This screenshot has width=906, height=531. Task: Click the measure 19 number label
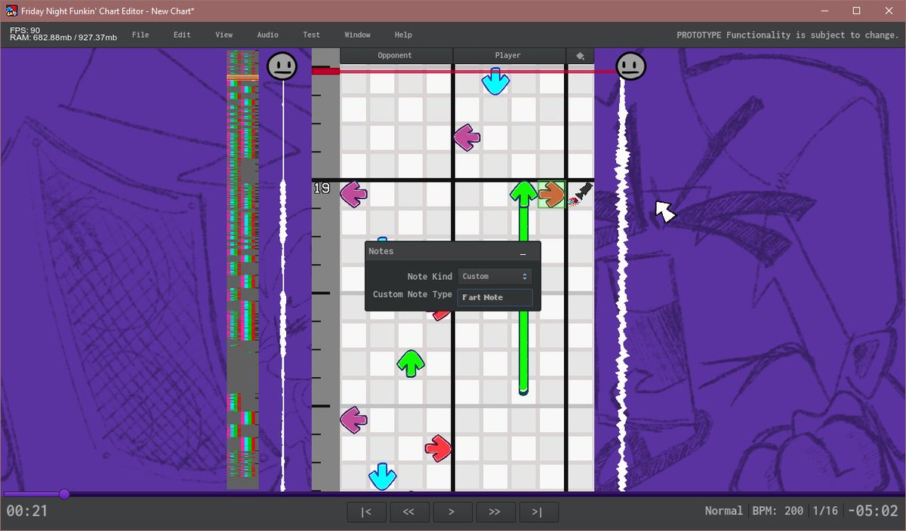pos(322,189)
